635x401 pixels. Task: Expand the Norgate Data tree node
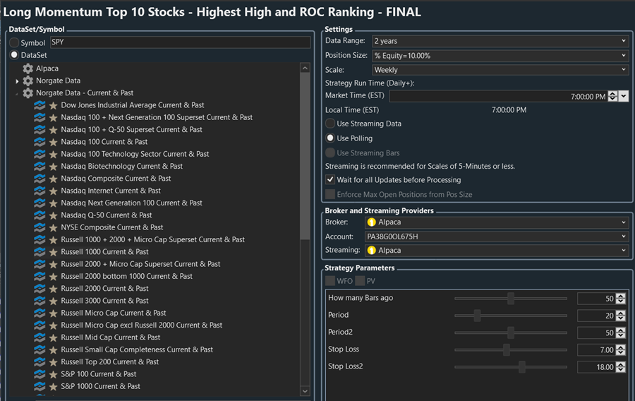[x=17, y=81]
